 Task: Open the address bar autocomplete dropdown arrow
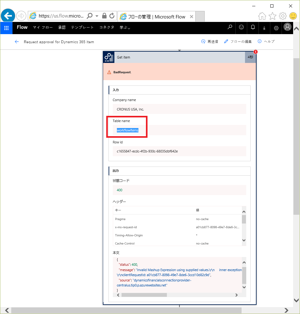[x=97, y=16]
